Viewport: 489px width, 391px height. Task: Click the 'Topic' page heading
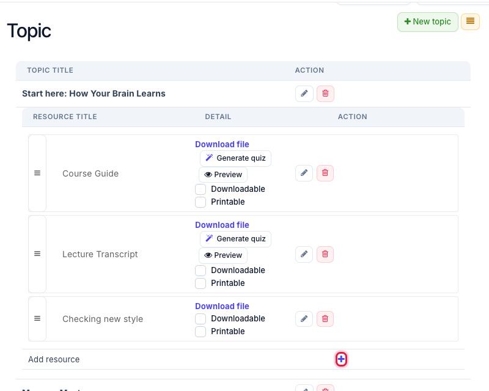29,31
